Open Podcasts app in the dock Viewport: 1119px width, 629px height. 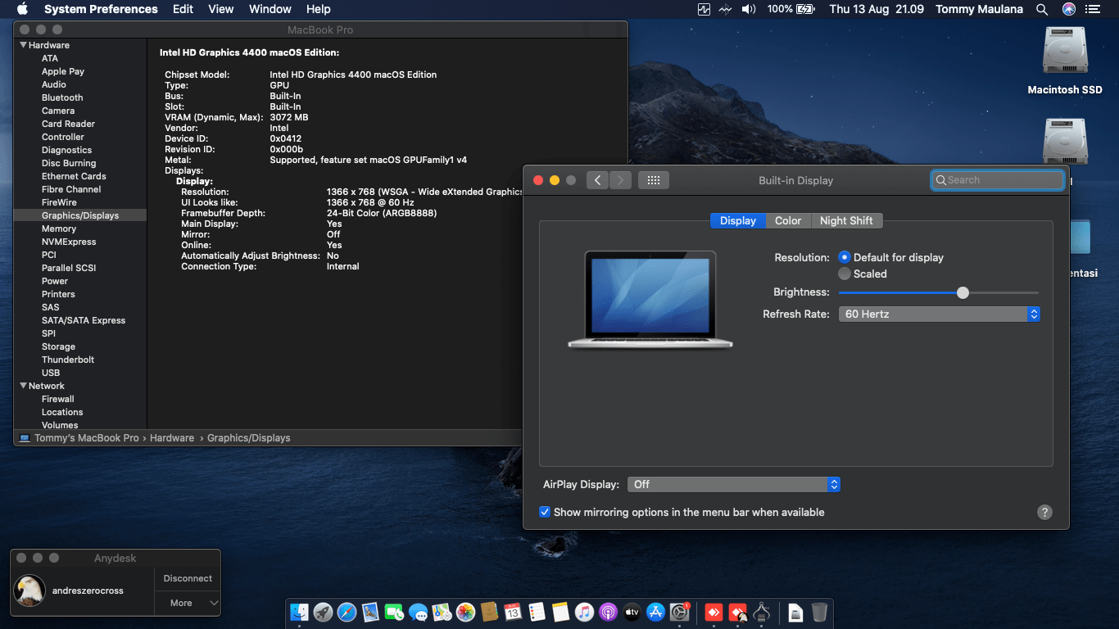(607, 612)
